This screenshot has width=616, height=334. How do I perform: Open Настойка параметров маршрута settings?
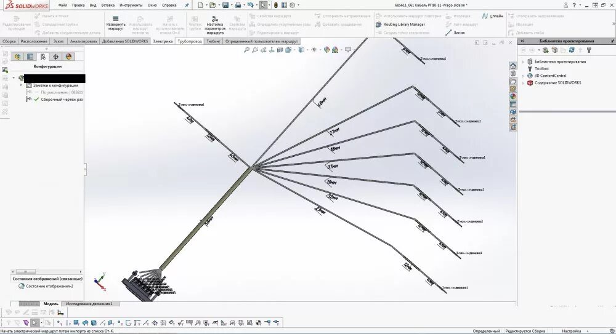click(x=215, y=25)
